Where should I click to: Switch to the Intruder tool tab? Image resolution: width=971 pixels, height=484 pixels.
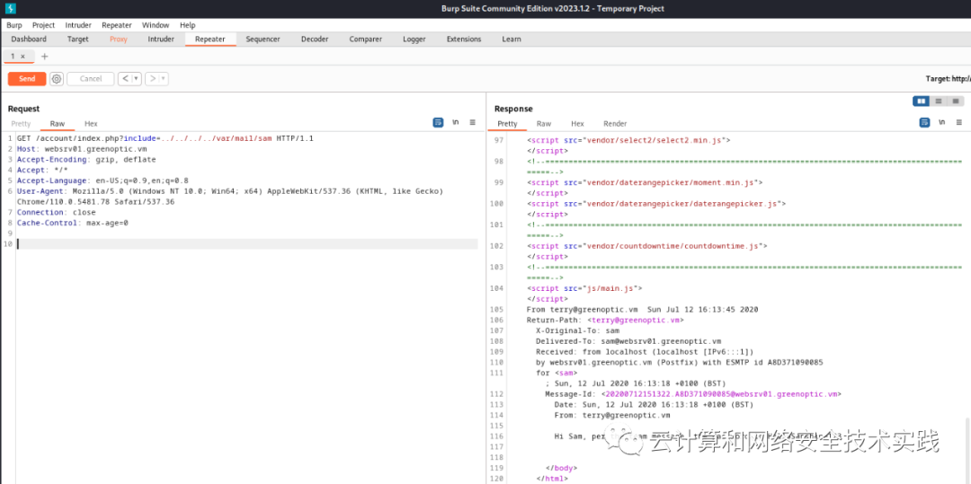160,39
